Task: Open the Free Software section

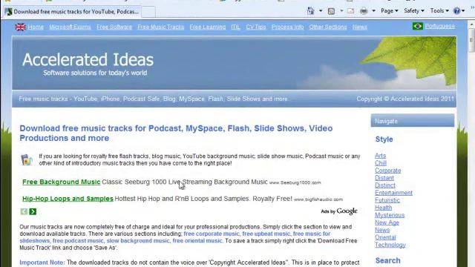Action: coord(114,27)
